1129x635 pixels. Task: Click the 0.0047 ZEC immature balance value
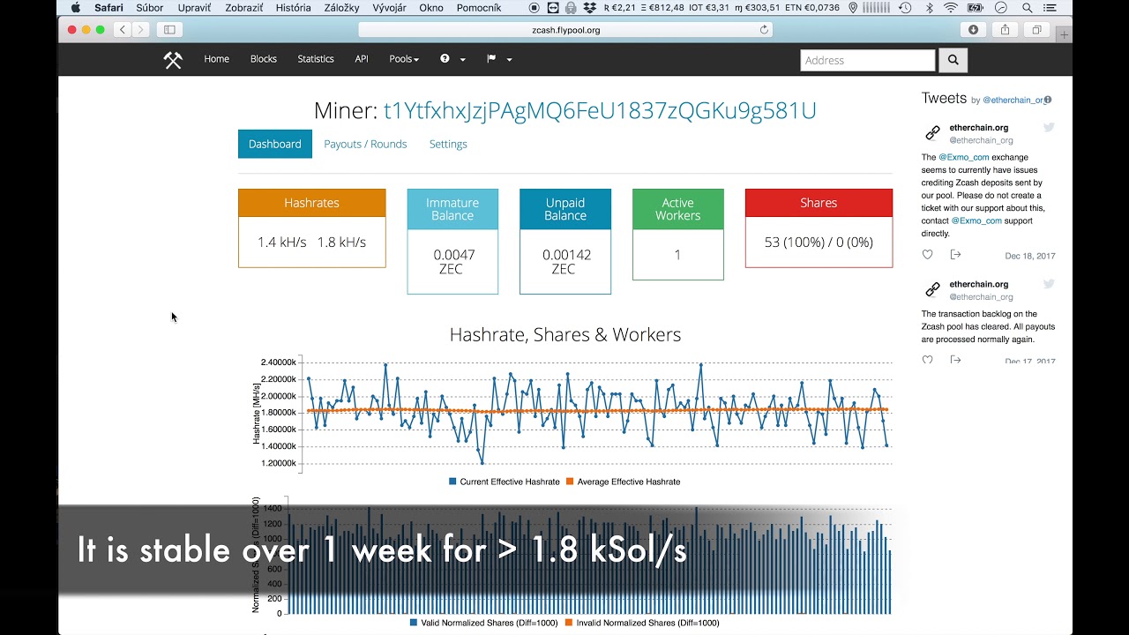pyautogui.click(x=452, y=262)
